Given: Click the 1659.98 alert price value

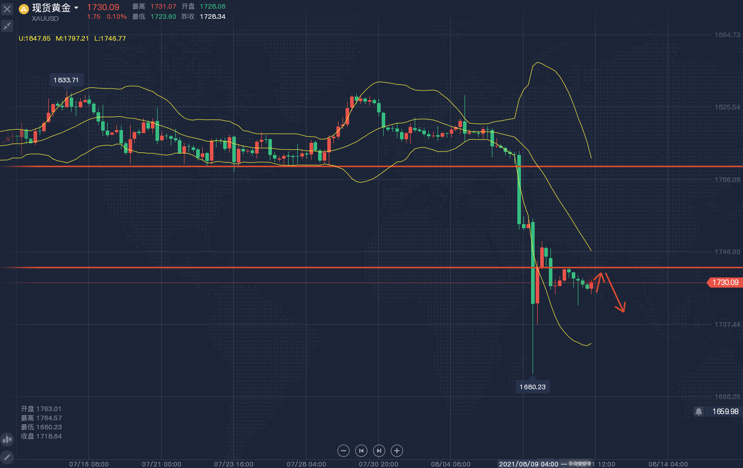Looking at the screenshot, I should click(x=725, y=412).
